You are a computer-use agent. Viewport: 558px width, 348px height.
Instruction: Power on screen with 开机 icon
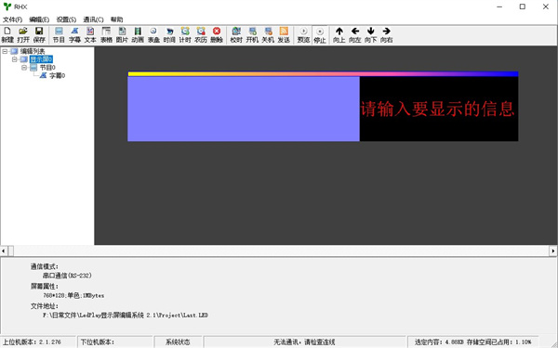click(252, 35)
